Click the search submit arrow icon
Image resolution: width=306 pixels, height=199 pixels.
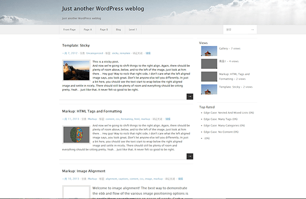pyautogui.click(x=252, y=30)
